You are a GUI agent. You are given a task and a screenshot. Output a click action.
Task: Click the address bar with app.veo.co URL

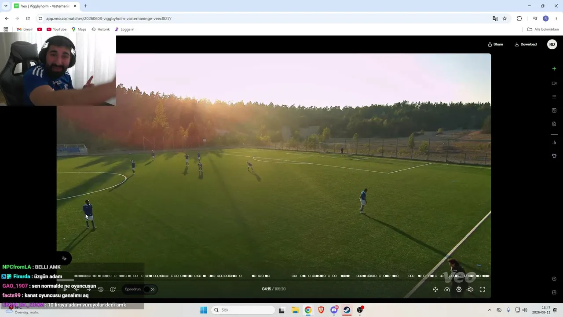tap(264, 18)
